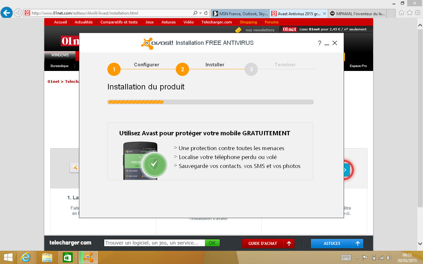Screen dimensions: 423x264
Task: Click the Forums link
Action: pyautogui.click(x=272, y=22)
